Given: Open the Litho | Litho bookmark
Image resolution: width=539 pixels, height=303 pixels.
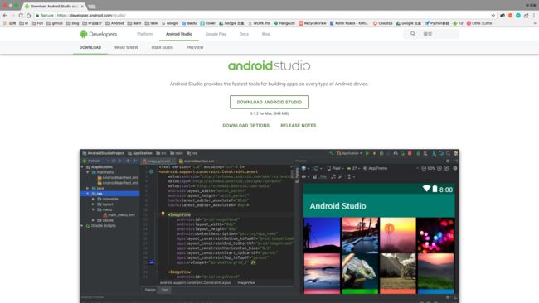Looking at the screenshot, I should pos(479,23).
